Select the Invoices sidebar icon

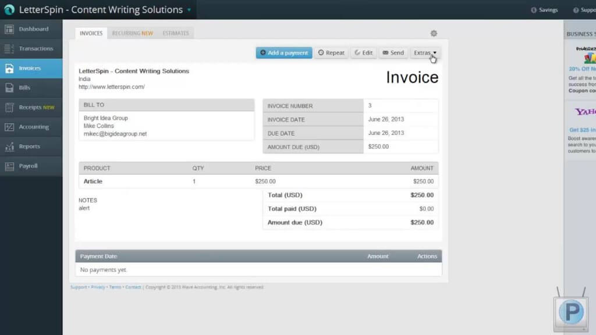pyautogui.click(x=9, y=69)
